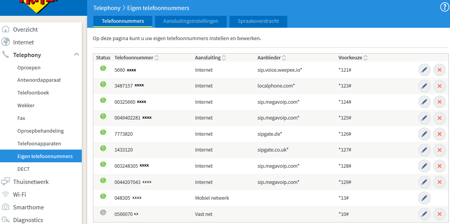The height and width of the screenshot is (224, 450).
Task: Open the Spraakoverdracht tab
Action: click(258, 21)
